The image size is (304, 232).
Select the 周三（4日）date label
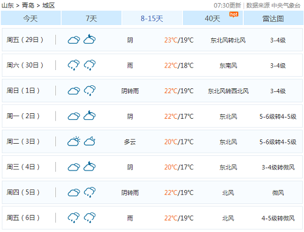23,167
